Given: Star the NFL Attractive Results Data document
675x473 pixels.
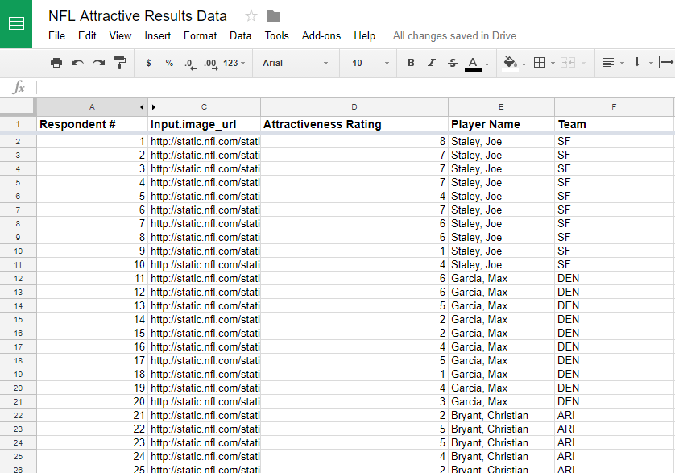Looking at the screenshot, I should [x=251, y=16].
